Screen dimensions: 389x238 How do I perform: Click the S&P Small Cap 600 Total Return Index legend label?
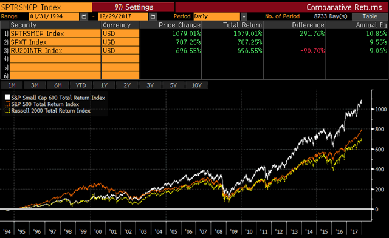[x=58, y=98]
